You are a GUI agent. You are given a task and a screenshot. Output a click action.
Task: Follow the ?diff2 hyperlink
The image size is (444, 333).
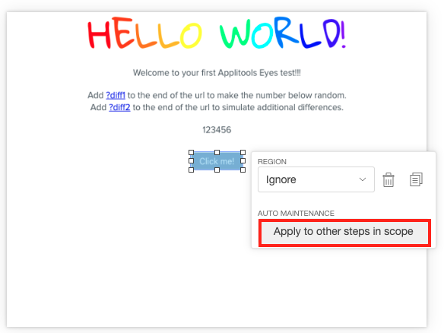[x=119, y=108]
